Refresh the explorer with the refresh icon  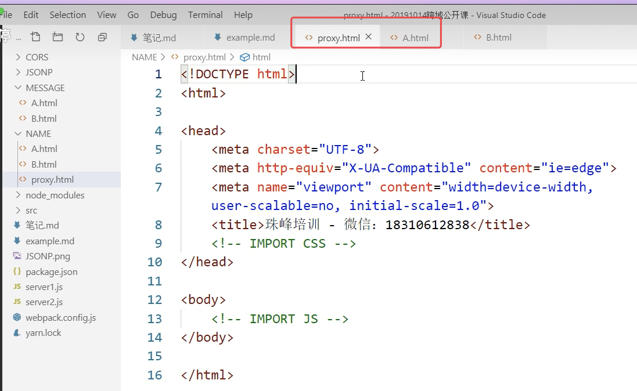tap(80, 37)
